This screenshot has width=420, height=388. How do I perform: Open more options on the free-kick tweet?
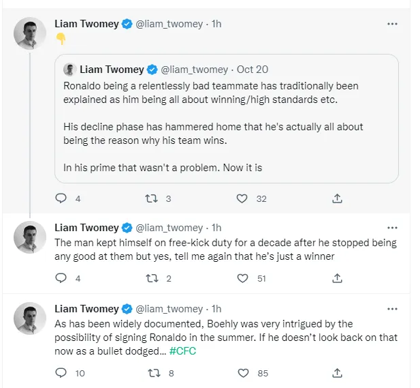(392, 228)
